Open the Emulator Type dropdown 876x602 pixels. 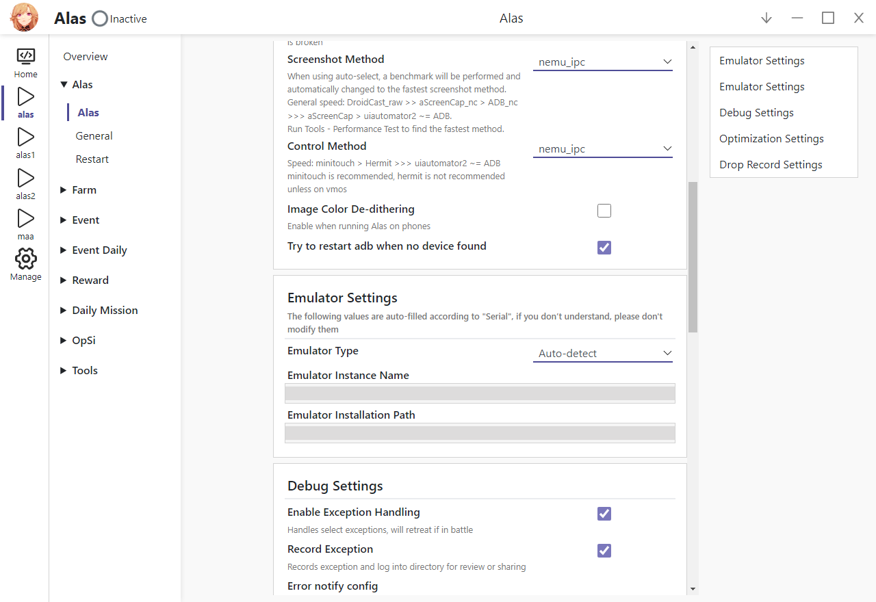point(603,354)
